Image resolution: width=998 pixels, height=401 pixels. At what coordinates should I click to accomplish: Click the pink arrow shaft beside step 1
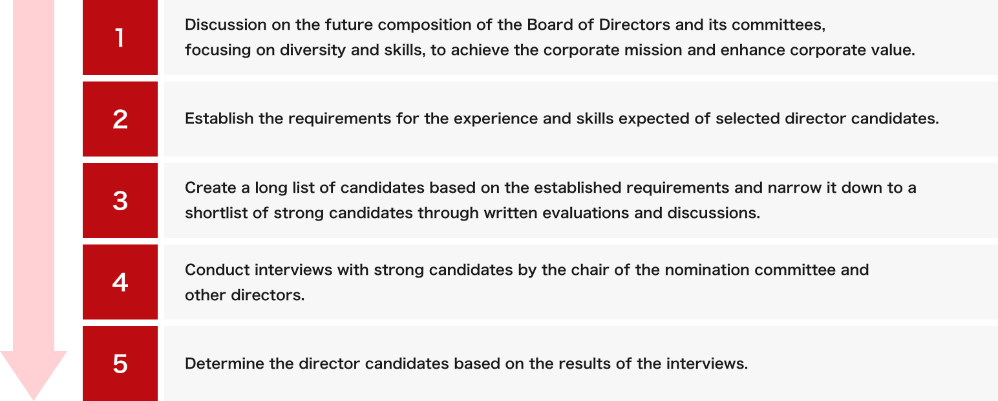[x=33, y=38]
